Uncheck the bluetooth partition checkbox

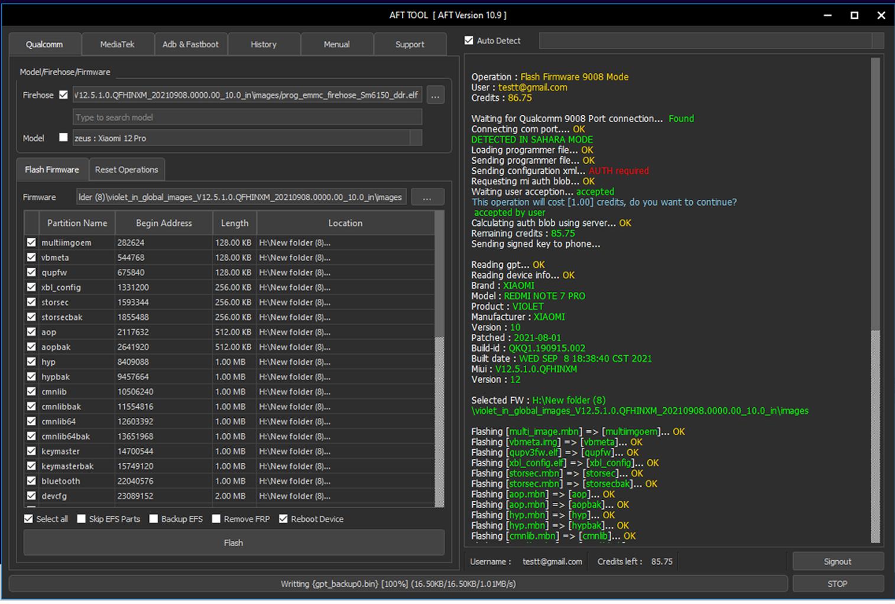pos(31,481)
